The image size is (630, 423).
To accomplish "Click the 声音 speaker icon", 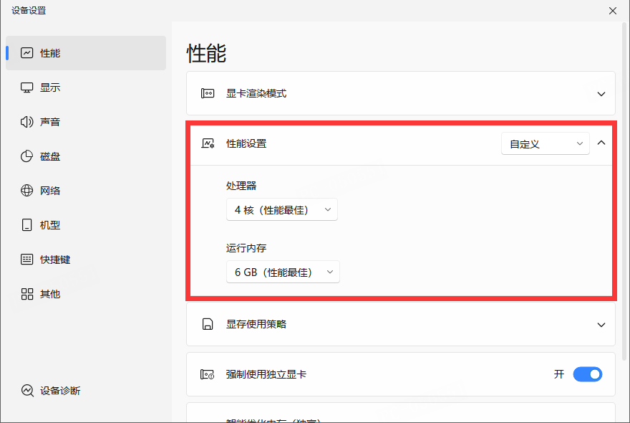I will pos(27,122).
